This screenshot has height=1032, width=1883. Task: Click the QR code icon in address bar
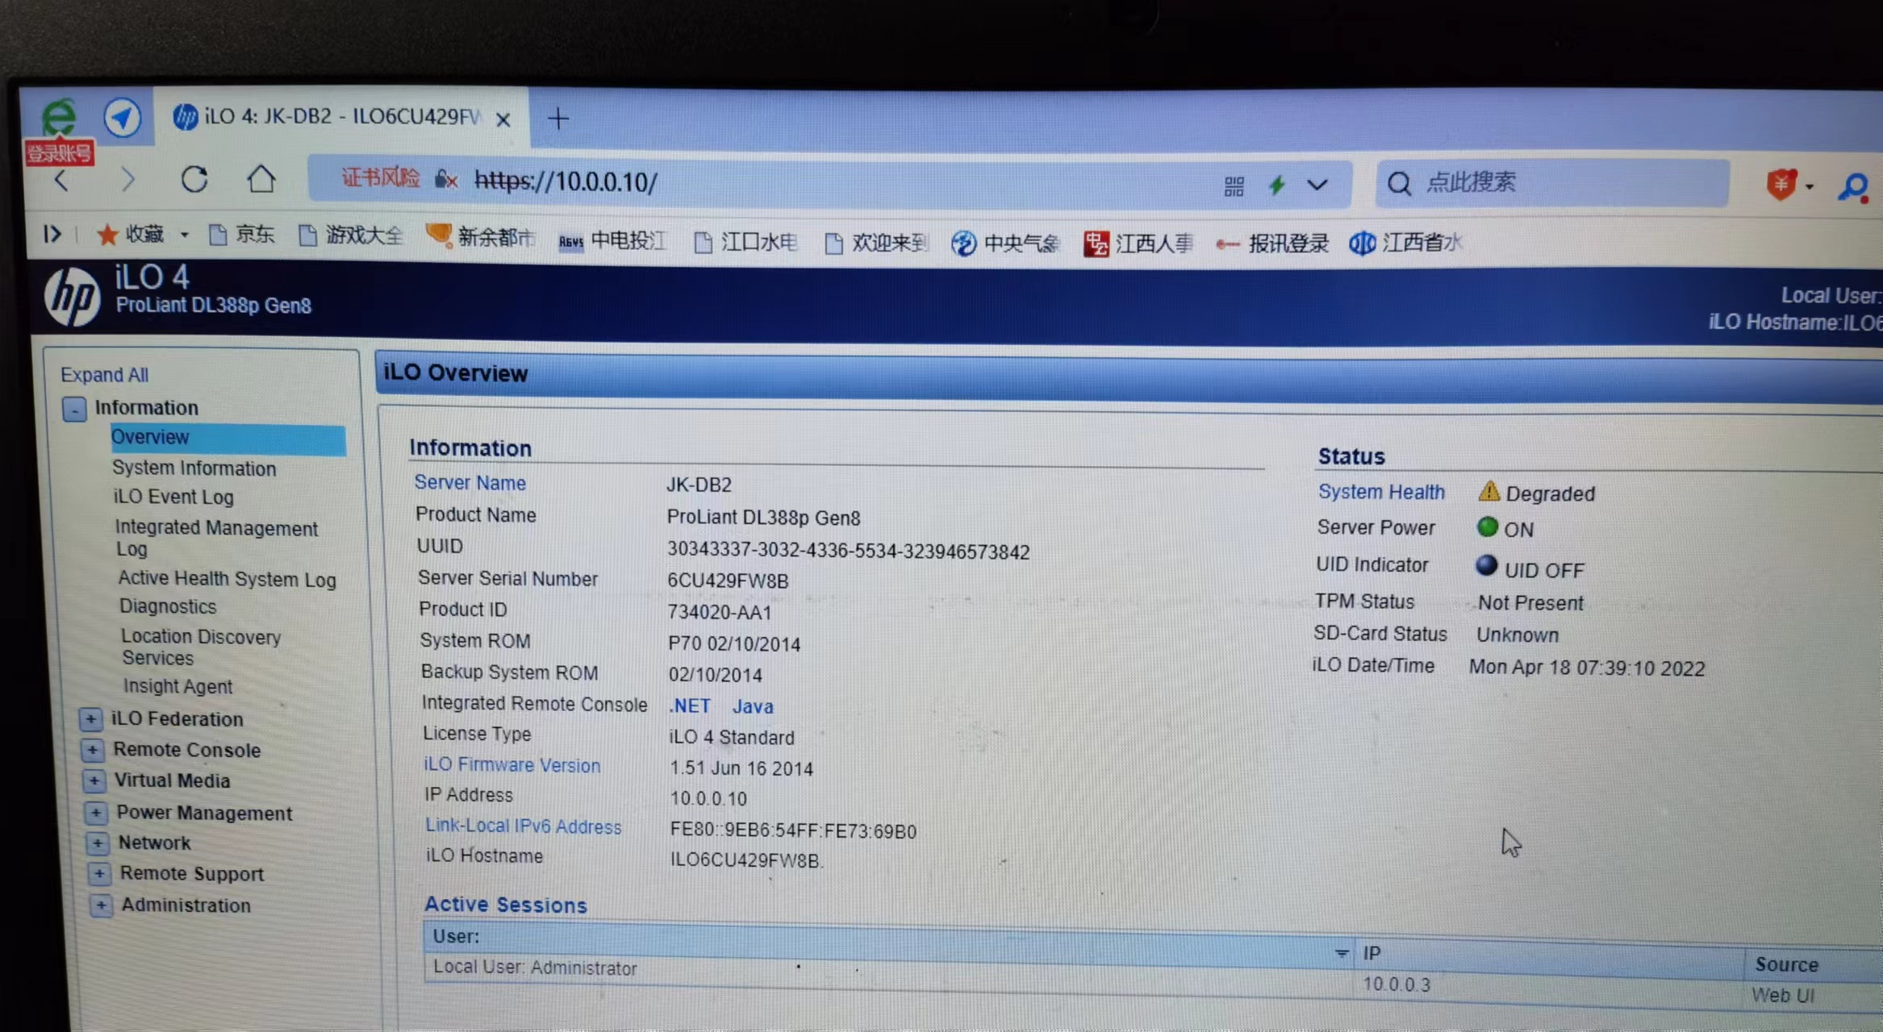coord(1234,186)
